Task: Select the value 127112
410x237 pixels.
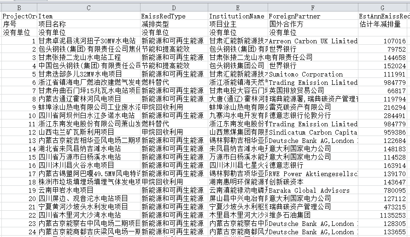Action: tap(382, 199)
